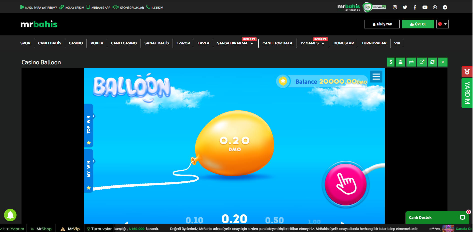Click the transfer arrows icon
This screenshot has width=473, height=232.
coord(411,62)
